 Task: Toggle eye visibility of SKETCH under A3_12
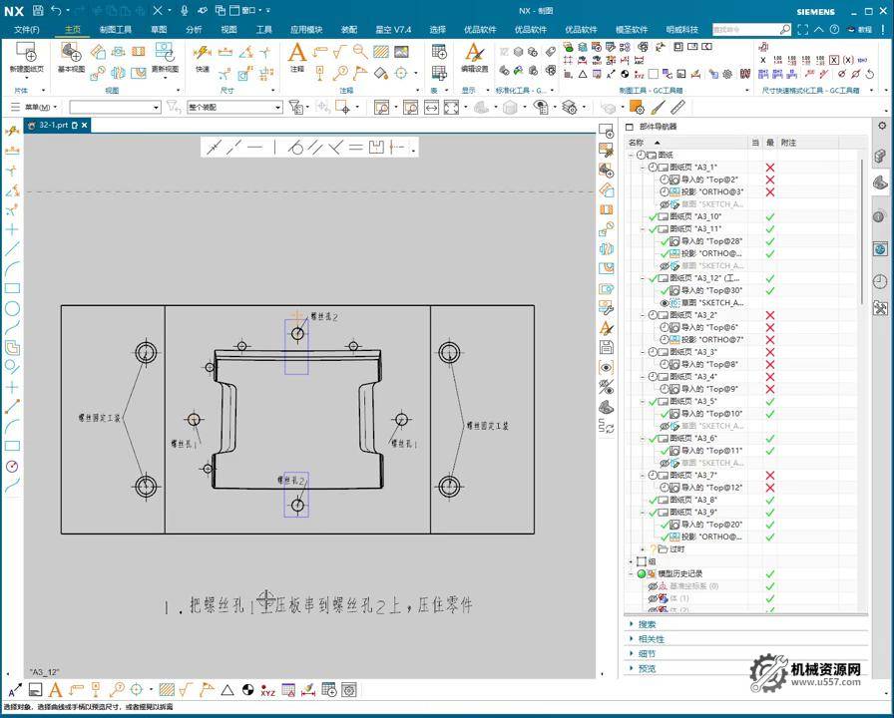pos(665,302)
